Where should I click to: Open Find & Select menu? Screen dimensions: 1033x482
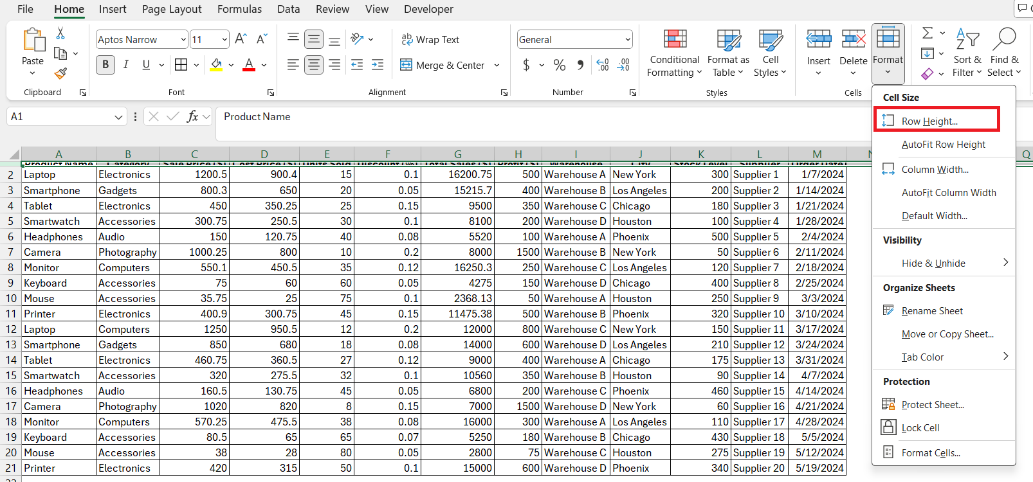[x=1004, y=53]
